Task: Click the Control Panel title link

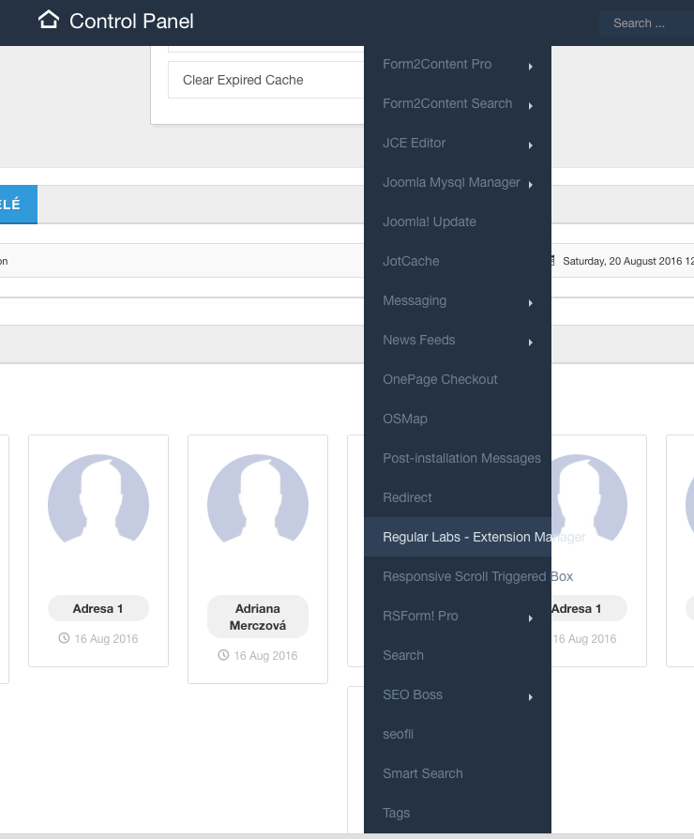Action: (x=131, y=22)
